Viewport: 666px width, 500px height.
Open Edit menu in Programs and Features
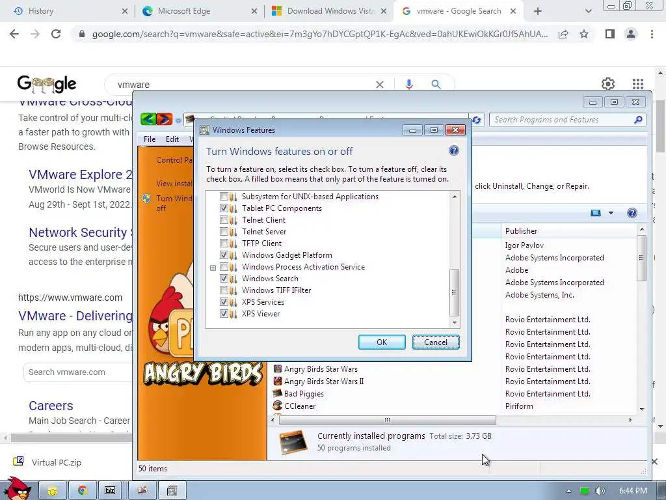pos(172,139)
